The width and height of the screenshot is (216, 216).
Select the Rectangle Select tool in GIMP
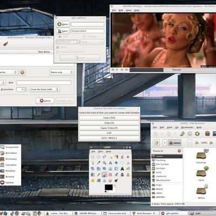pos(93,157)
